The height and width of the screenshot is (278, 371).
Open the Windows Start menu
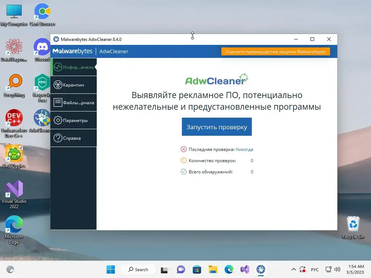pyautogui.click(x=111, y=269)
